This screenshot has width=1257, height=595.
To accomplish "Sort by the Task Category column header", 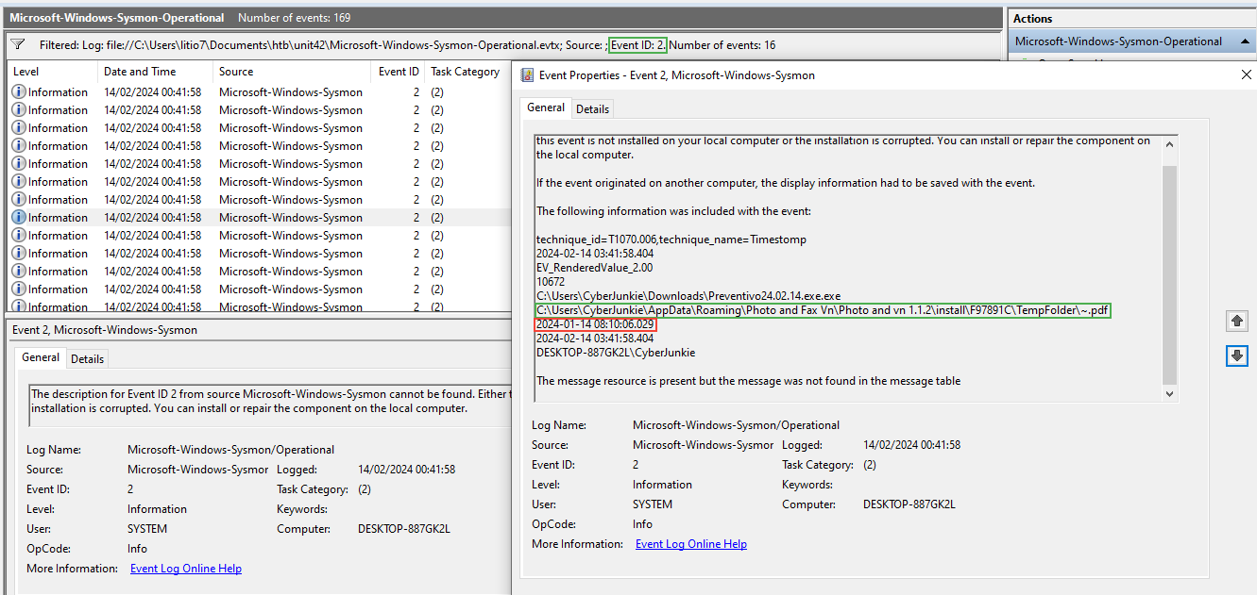I will coord(466,72).
